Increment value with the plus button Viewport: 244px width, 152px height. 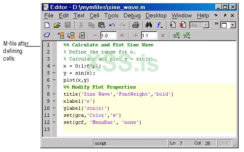122,35
